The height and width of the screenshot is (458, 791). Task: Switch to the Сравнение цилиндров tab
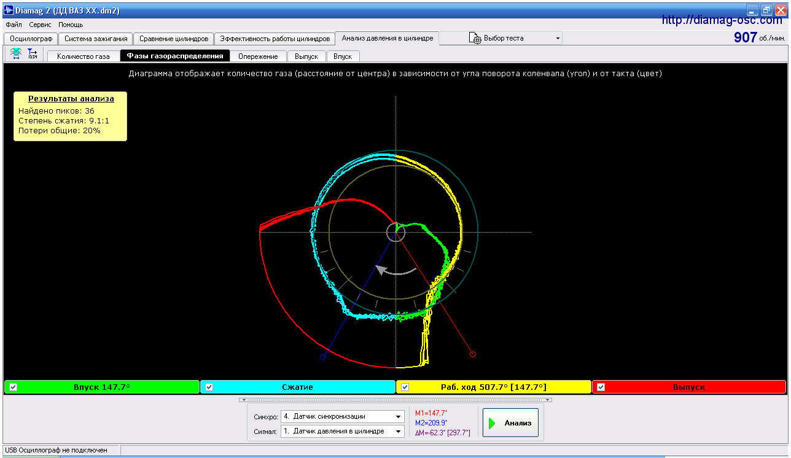(174, 39)
